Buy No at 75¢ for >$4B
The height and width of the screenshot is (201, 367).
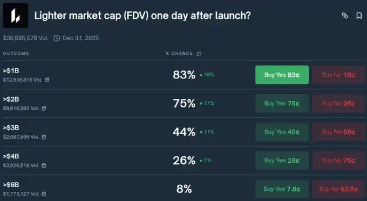[338, 161]
